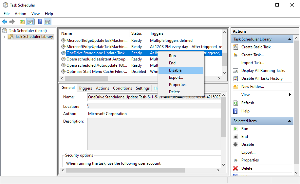
Task: Click the green Run icon in Selected Item
Action: click(x=235, y=129)
